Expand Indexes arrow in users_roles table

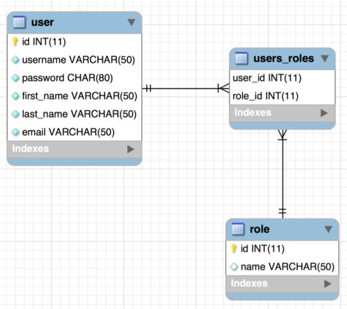[324, 113]
